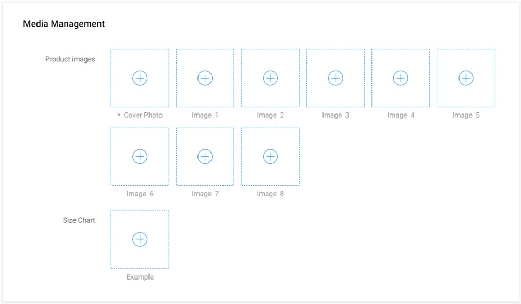Click the Media Management heading
521x304 pixels.
tap(64, 24)
